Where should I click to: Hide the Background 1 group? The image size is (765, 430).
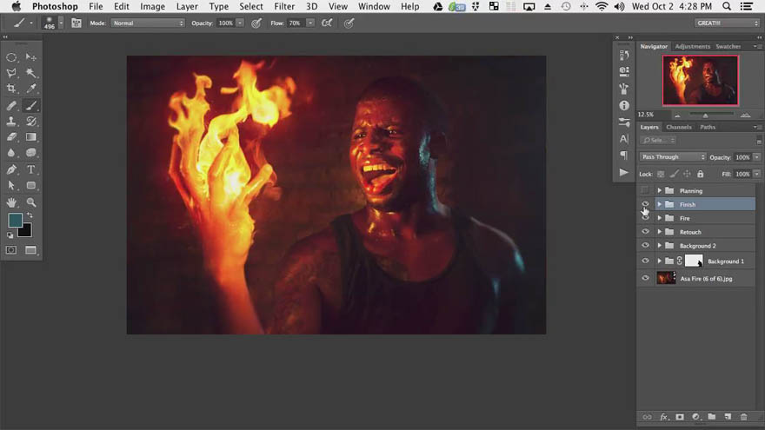point(645,261)
